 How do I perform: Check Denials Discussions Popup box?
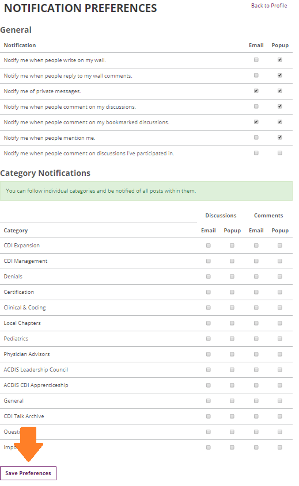[232, 277]
